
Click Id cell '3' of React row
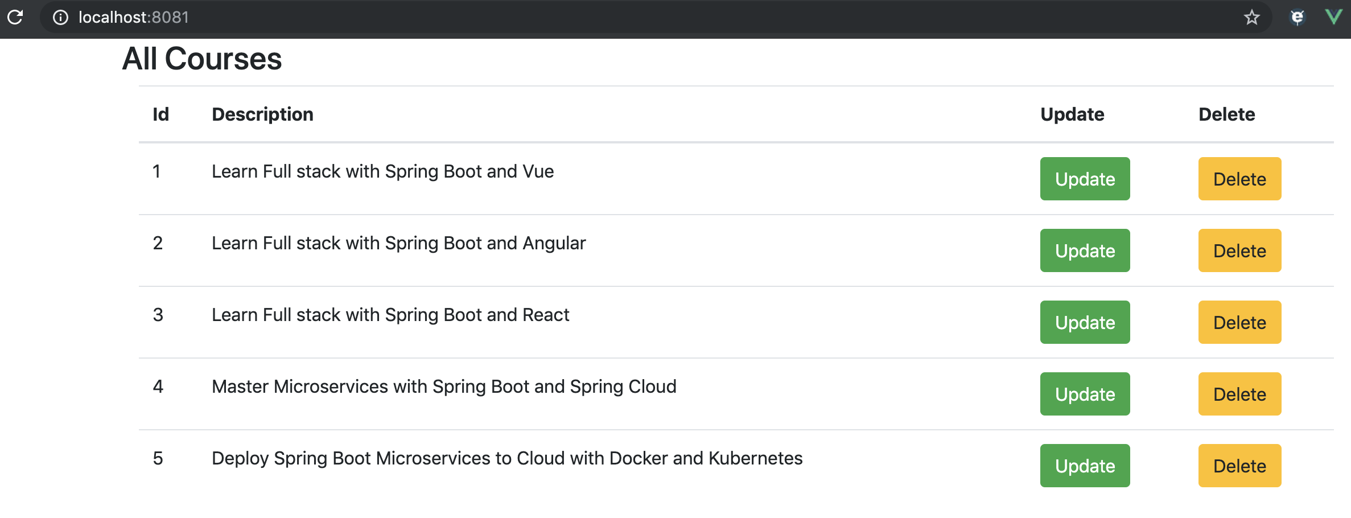[x=158, y=315]
